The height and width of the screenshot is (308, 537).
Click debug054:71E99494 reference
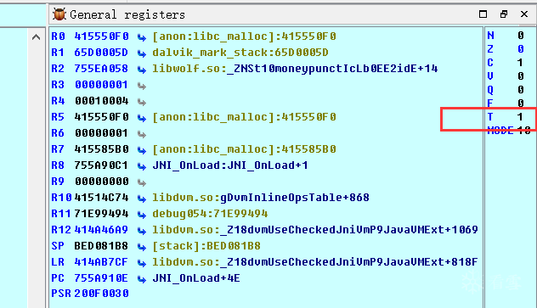point(210,214)
